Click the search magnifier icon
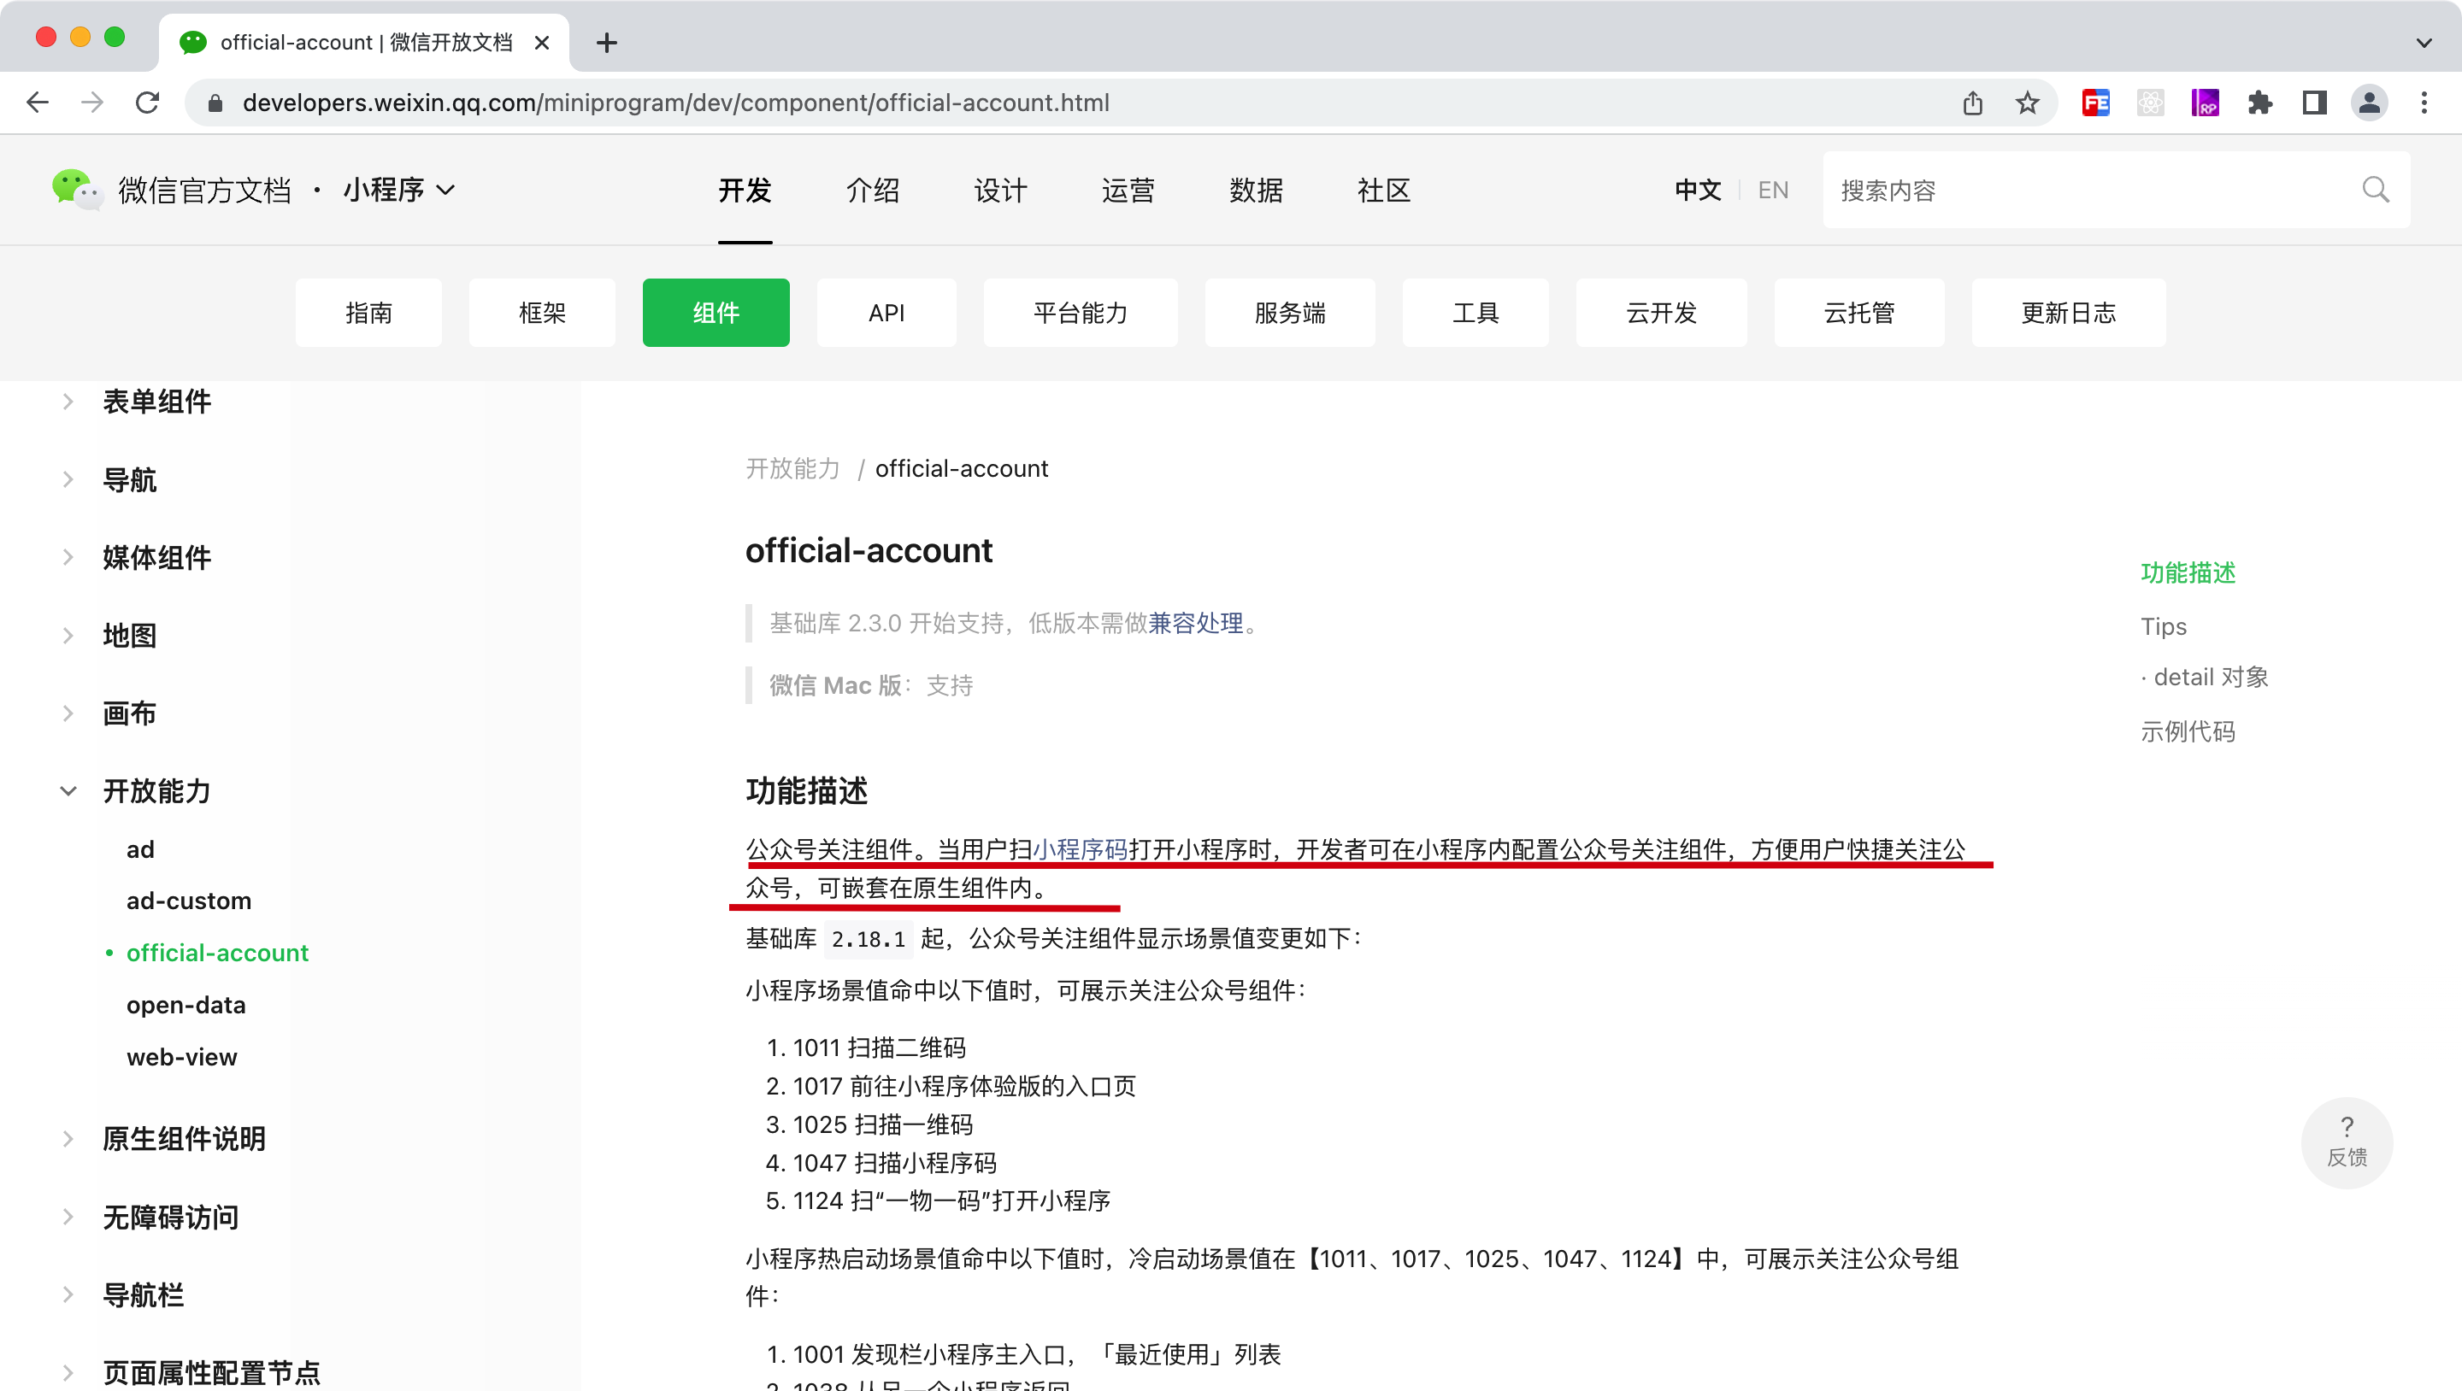 click(x=2375, y=191)
